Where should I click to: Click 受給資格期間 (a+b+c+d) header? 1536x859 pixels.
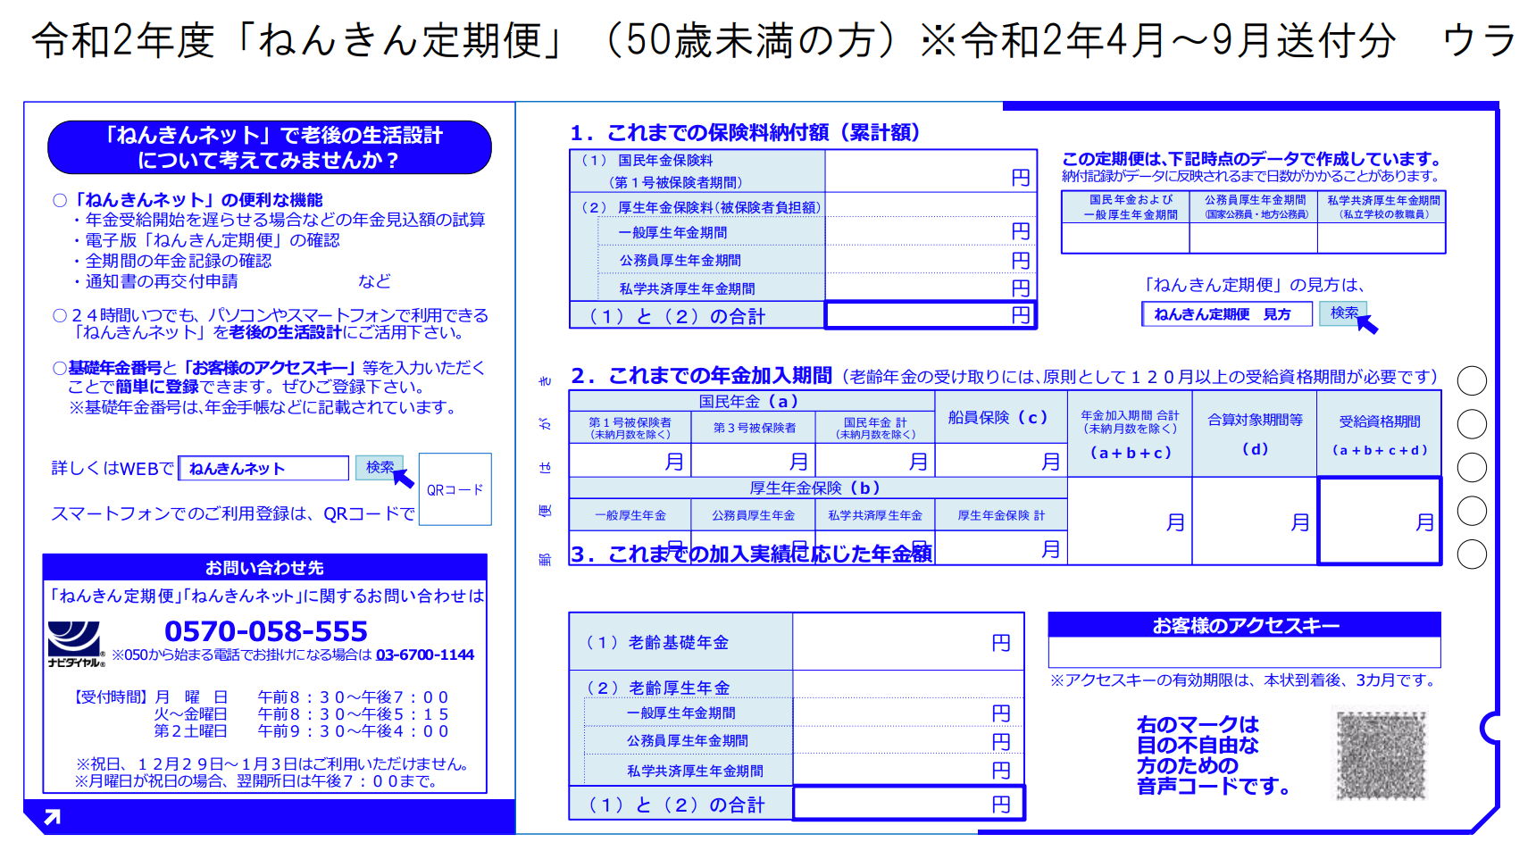click(1379, 435)
